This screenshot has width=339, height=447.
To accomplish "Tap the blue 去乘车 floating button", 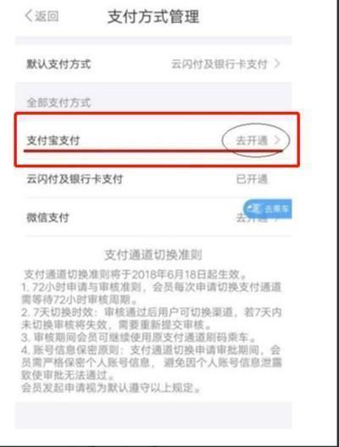I will [268, 209].
